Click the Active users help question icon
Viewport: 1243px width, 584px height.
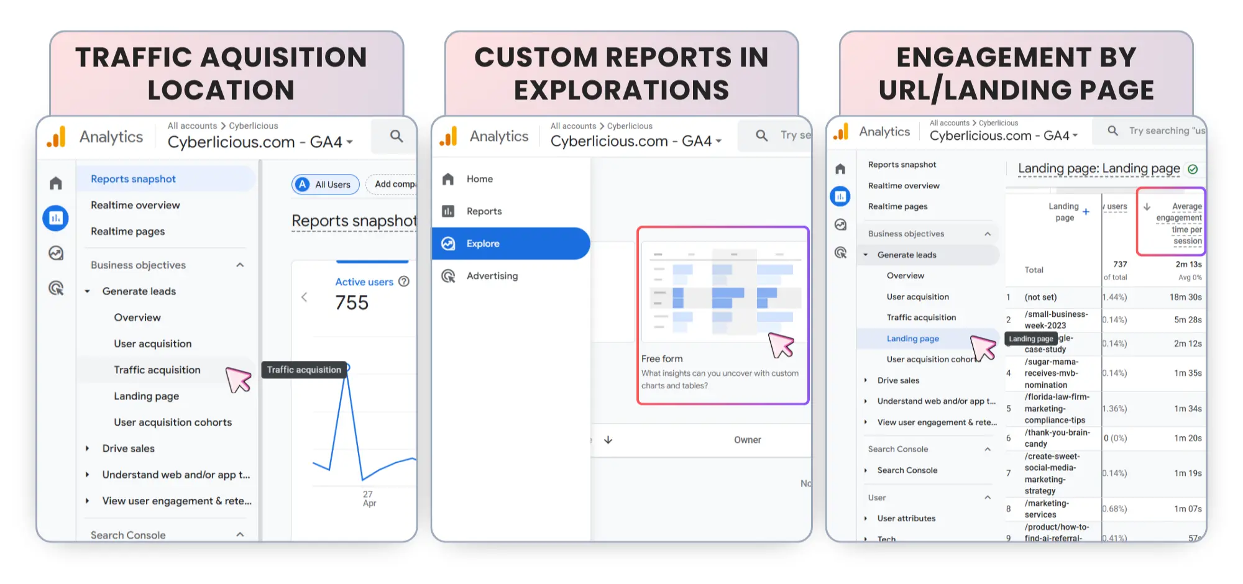click(x=404, y=281)
